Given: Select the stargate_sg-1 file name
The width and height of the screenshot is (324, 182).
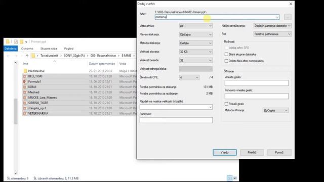Looking at the screenshot, I should pos(37,108).
